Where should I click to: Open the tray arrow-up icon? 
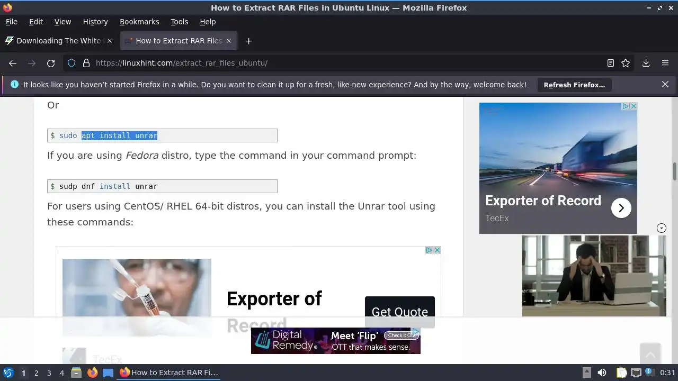[586, 373]
